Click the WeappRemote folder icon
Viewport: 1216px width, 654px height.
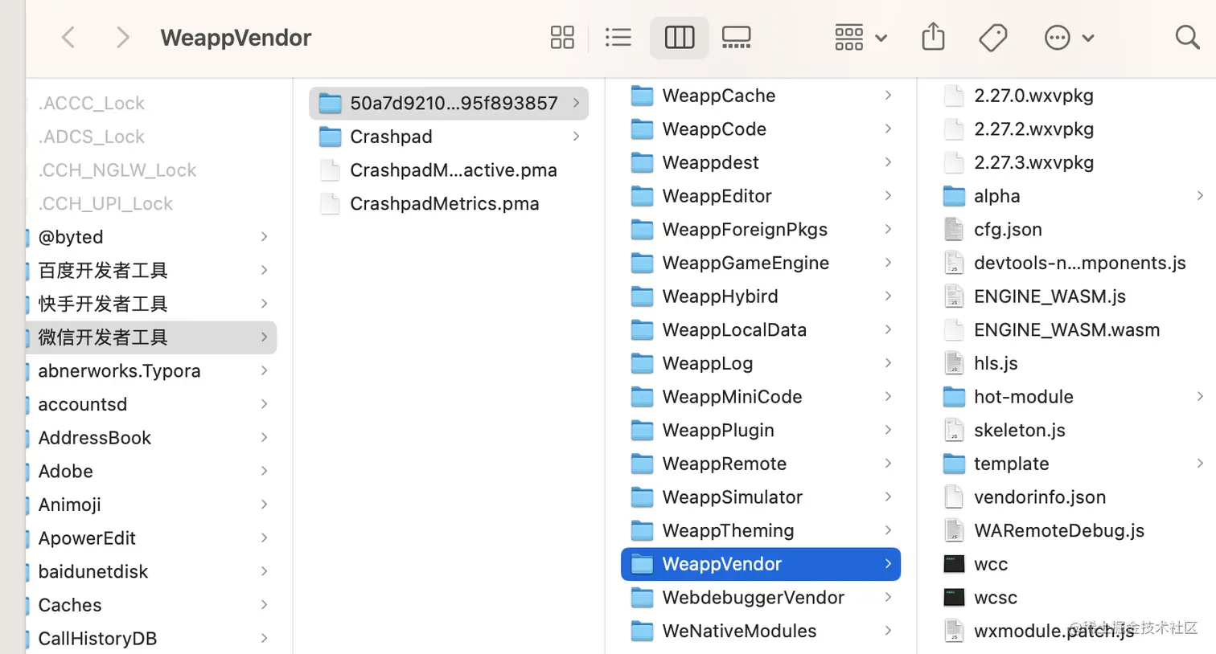[x=642, y=464]
